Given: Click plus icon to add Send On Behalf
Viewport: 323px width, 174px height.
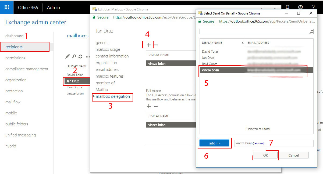Looking at the screenshot, I should [x=148, y=45].
